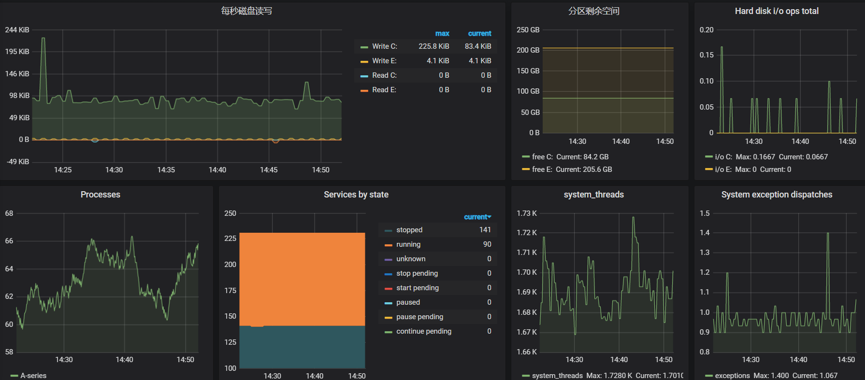This screenshot has height=380, width=865.
Task: Click the system_threads panel title
Action: pyautogui.click(x=593, y=195)
